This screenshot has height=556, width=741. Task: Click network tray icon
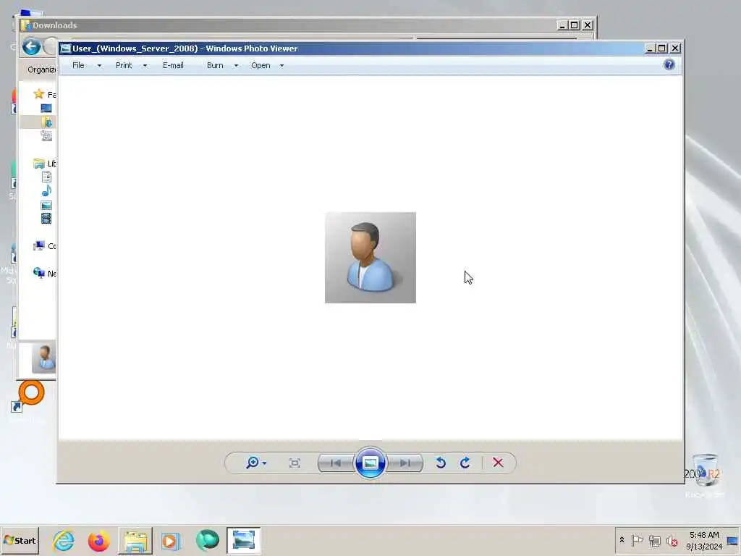pyautogui.click(x=654, y=540)
